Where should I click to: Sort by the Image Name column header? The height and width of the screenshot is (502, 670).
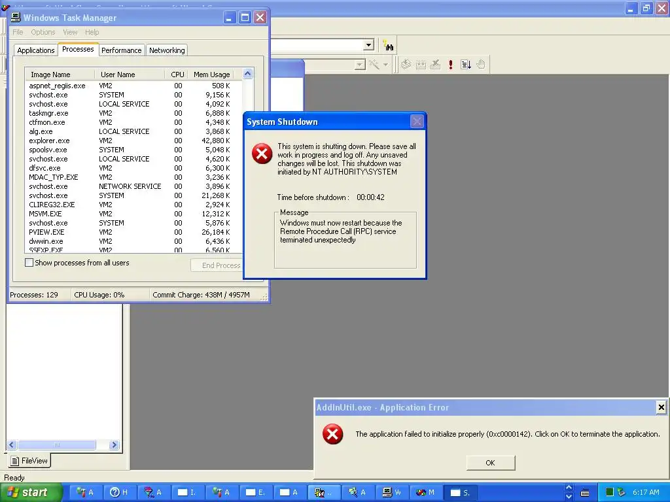click(60, 75)
